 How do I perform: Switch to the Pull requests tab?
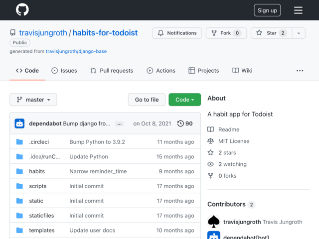point(112,71)
